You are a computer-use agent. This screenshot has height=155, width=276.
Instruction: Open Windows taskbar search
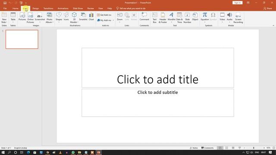(9, 152)
